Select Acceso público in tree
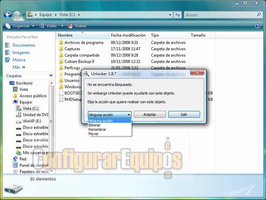The width and height of the screenshot is (266, 200). tap(33, 96)
